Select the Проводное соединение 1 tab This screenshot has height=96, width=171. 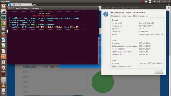click(x=130, y=16)
